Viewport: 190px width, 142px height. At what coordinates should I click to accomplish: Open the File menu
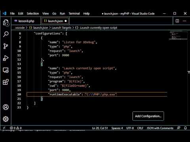click(x=12, y=13)
